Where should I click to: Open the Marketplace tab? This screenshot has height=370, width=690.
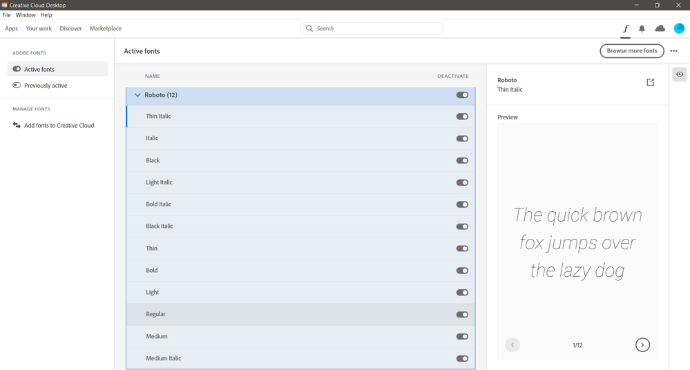[x=106, y=28]
